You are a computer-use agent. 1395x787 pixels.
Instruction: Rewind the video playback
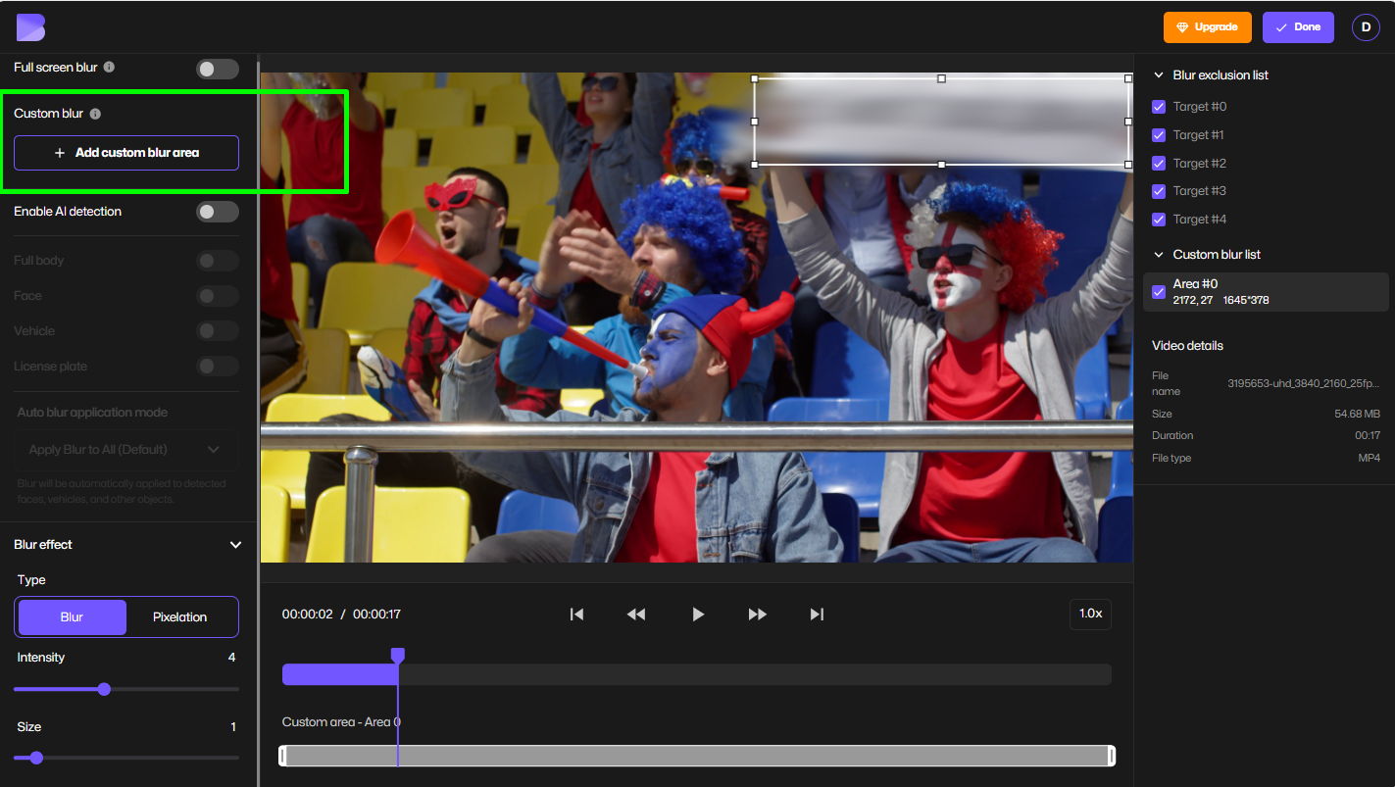click(636, 614)
